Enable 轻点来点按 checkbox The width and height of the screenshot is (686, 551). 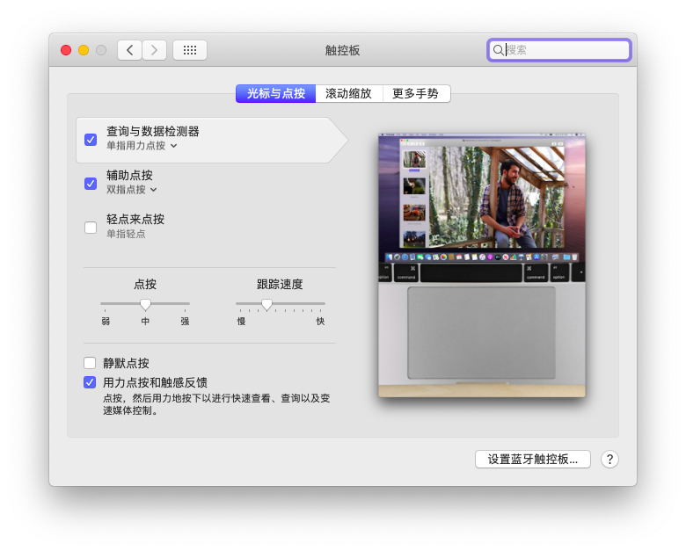(91, 228)
